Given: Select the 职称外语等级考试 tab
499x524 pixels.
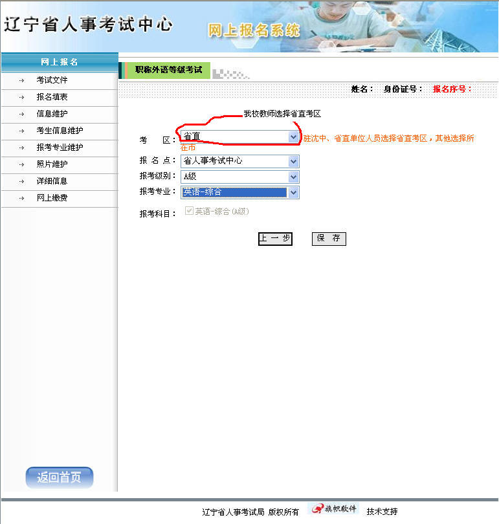Looking at the screenshot, I should (x=168, y=70).
